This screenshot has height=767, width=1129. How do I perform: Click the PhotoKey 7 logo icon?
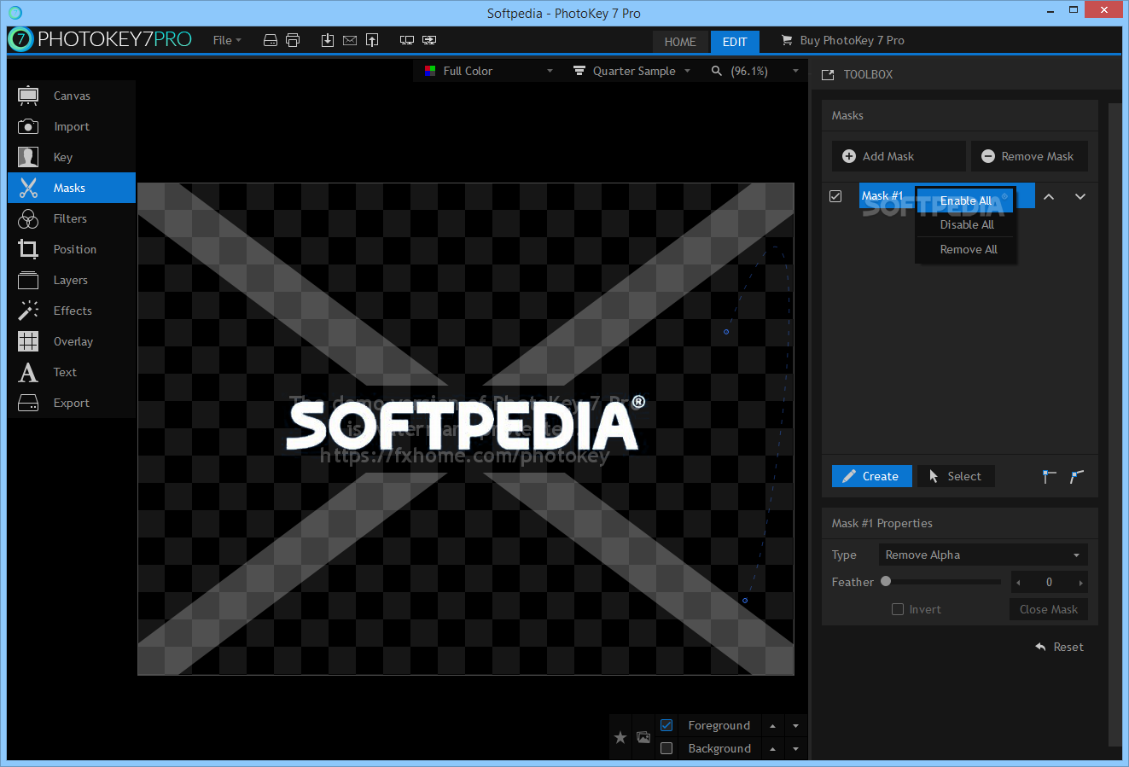[x=20, y=39]
